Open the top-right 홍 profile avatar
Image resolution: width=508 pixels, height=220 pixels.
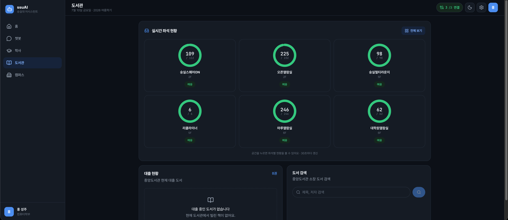493,8
